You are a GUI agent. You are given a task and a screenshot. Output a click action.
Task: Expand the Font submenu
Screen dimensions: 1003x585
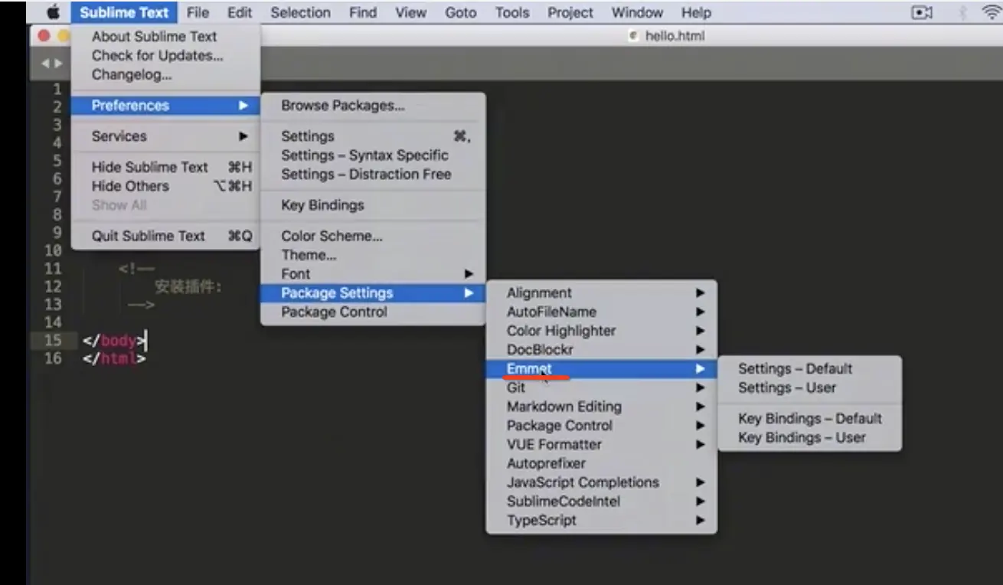(373, 273)
